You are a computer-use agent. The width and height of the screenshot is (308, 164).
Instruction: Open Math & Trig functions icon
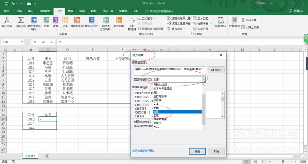point(106,23)
